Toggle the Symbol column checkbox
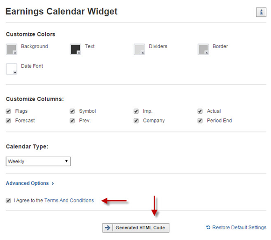Image resolution: width=271 pixels, height=240 pixels. click(72, 111)
